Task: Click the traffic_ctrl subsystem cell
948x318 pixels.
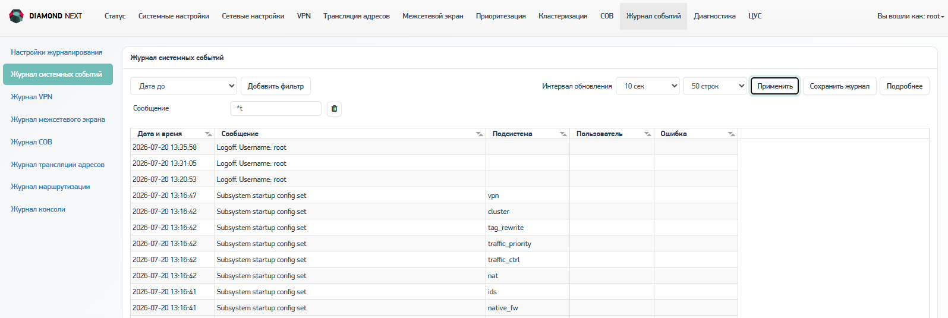Action: click(x=528, y=260)
